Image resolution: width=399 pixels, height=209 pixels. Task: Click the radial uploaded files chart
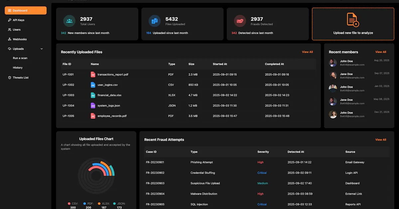(96, 176)
